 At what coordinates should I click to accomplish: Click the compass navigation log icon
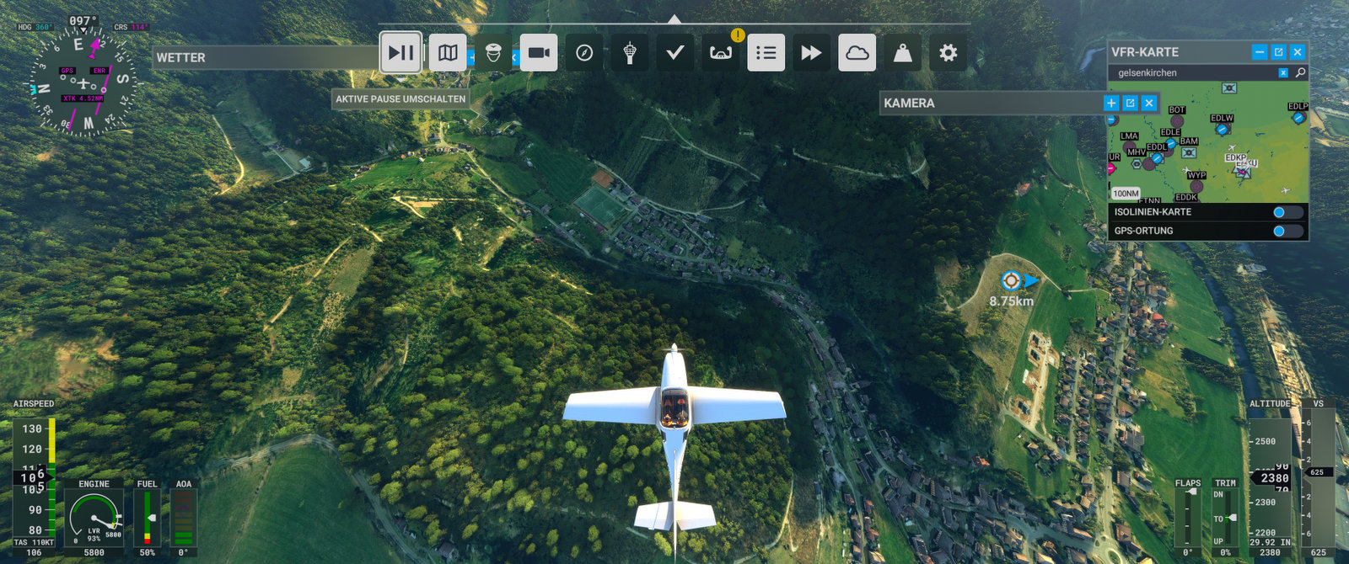584,53
